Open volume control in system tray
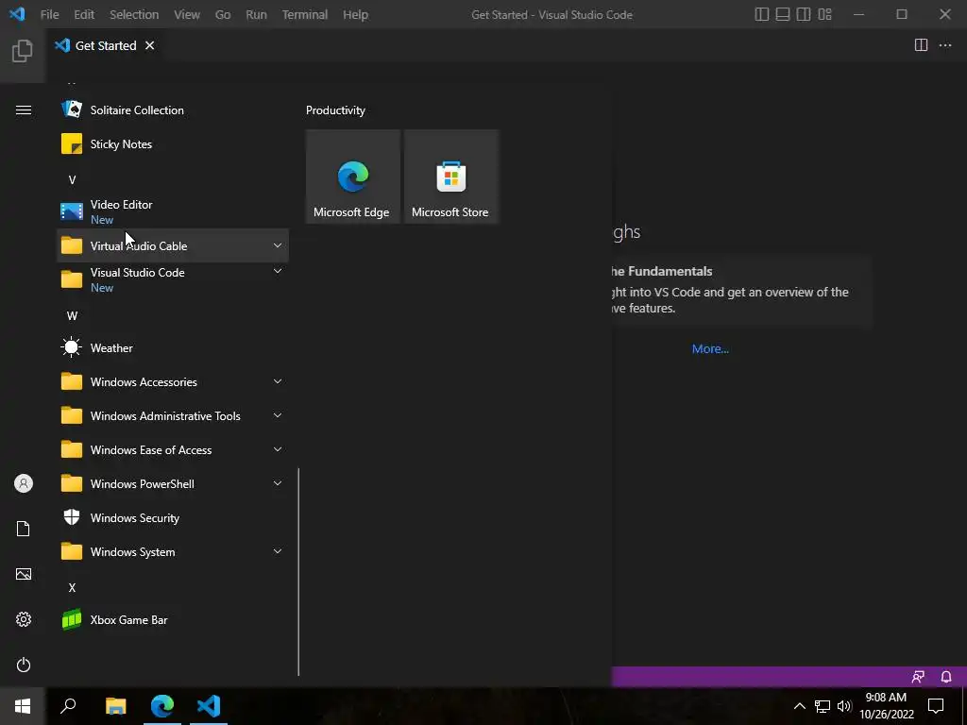The image size is (967, 725). (844, 706)
